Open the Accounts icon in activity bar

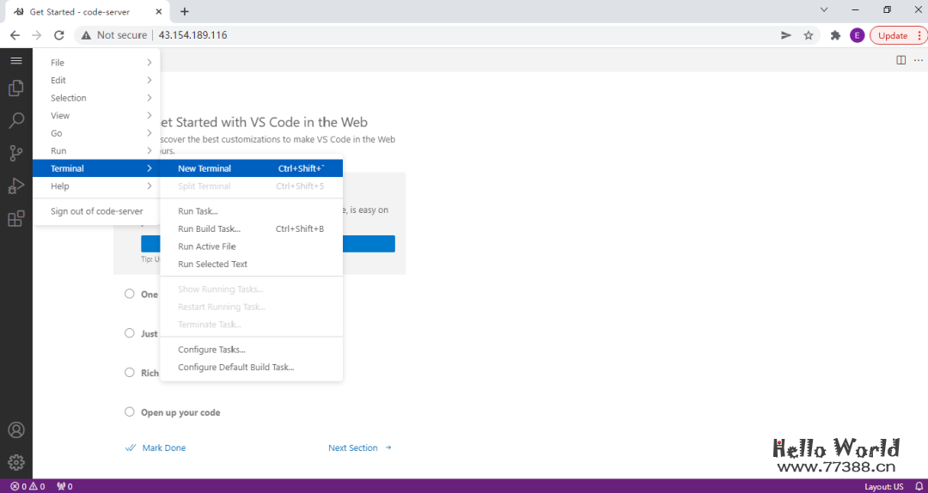[x=15, y=430]
